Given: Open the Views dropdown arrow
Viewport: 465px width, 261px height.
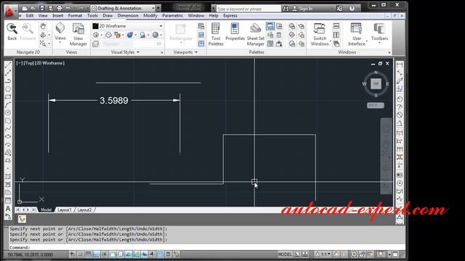Looking at the screenshot, I should [60, 43].
